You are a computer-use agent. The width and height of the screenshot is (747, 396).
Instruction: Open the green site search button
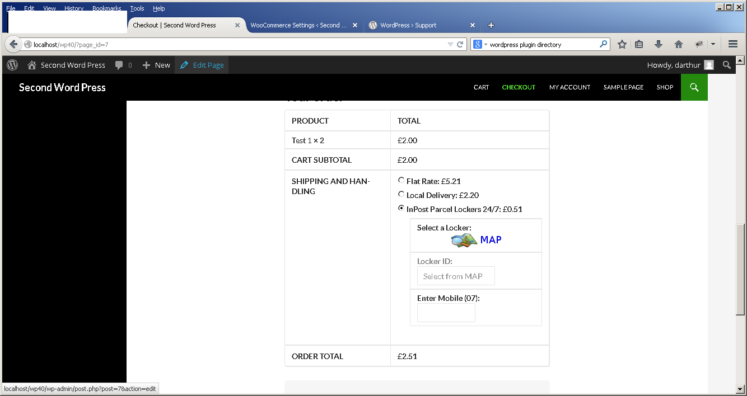694,87
